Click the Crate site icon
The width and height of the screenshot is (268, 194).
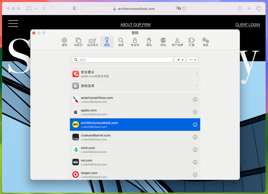(x=76, y=137)
